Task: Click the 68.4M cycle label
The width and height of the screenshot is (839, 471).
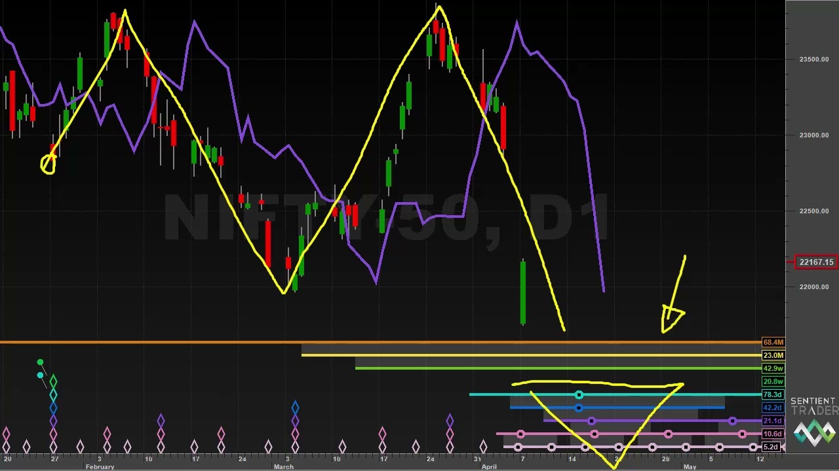Action: (x=773, y=342)
